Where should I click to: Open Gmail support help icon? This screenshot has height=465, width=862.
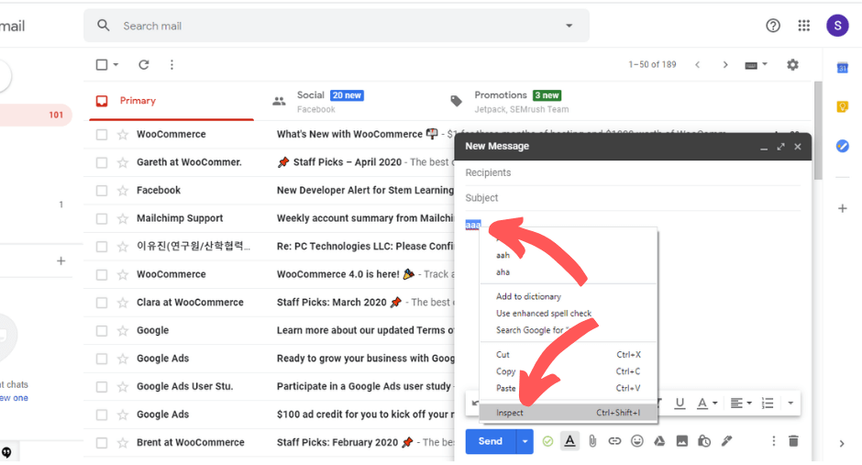773,26
